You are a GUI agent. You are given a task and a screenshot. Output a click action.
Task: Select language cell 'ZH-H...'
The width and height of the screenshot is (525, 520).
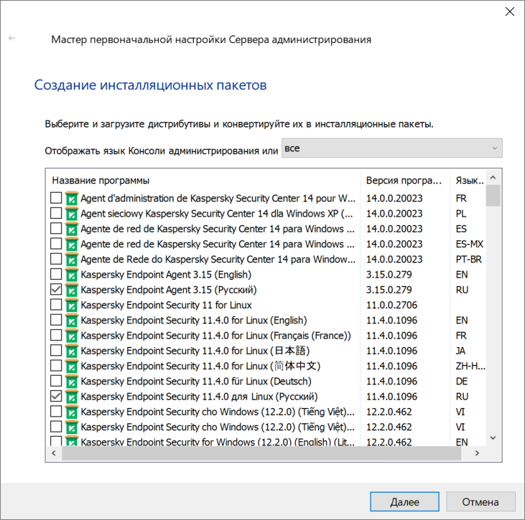[470, 367]
